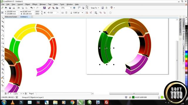Image resolution: width=188 pixels, height=105 pixels.
Task: Click the red palette swatch
Action: [187, 61]
